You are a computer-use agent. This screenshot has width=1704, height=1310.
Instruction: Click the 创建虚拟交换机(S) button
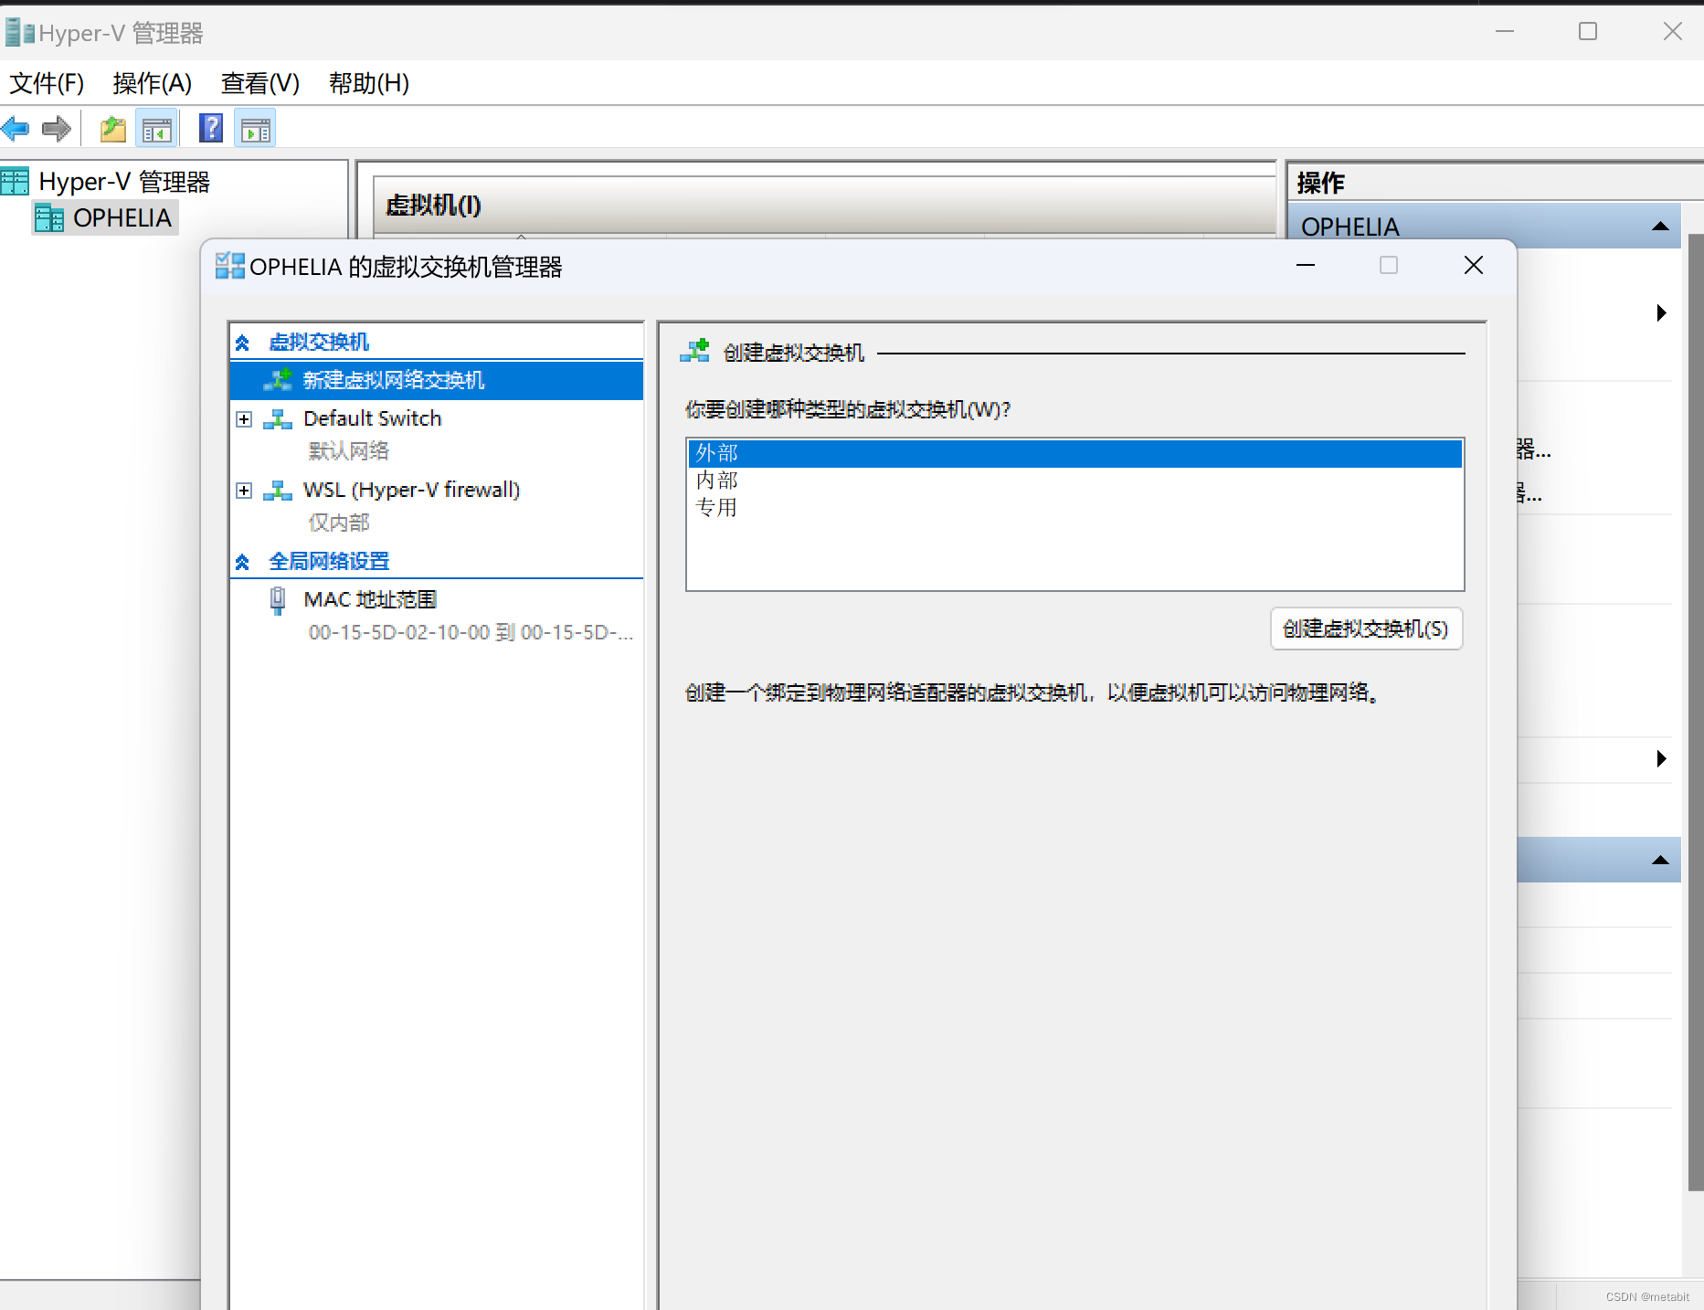click(x=1366, y=629)
